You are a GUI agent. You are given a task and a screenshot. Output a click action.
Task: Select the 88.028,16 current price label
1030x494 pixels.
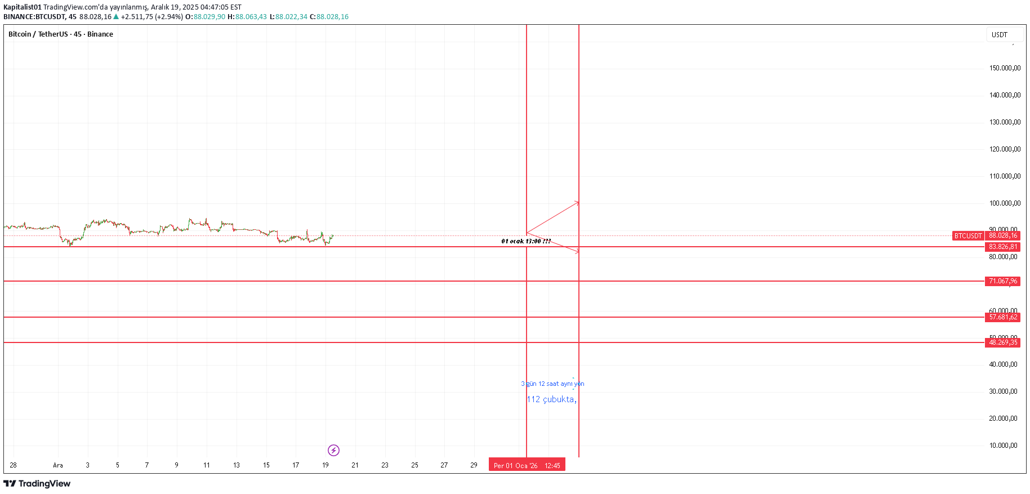[x=1003, y=236]
